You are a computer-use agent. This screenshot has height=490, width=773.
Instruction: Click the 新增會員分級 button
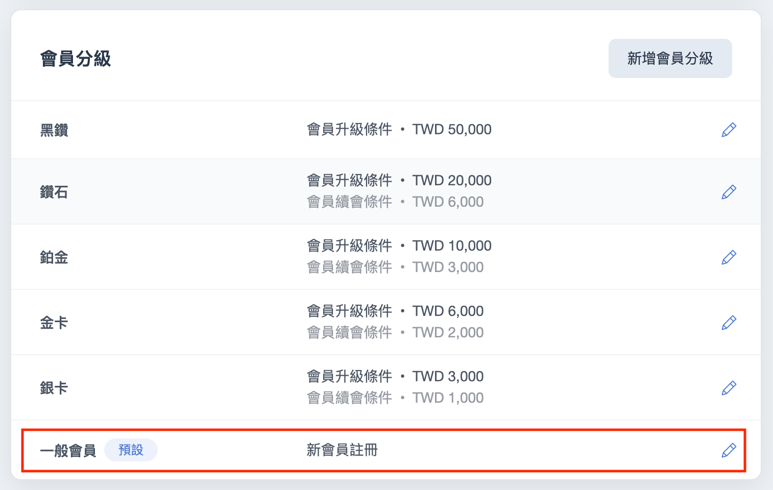pyautogui.click(x=670, y=58)
